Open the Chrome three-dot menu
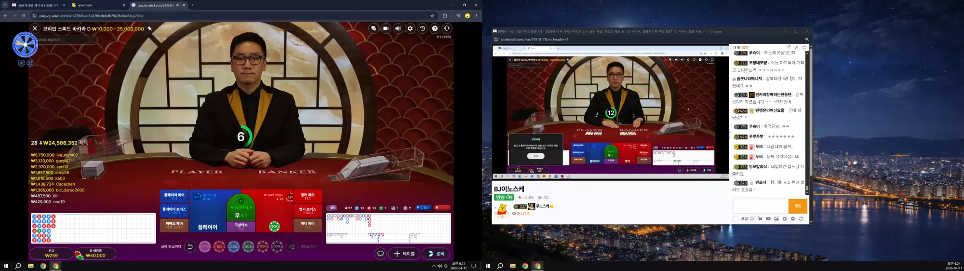The image size is (964, 271). [477, 16]
